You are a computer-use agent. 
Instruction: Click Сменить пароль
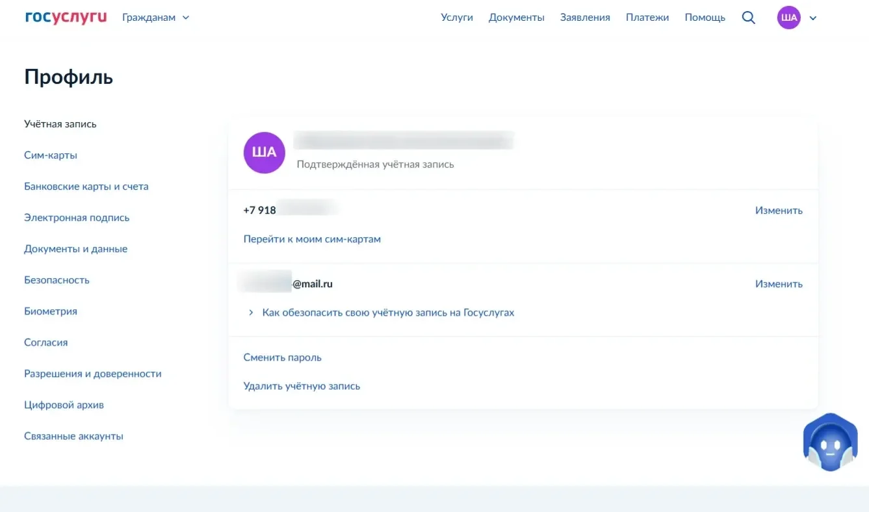pyautogui.click(x=282, y=357)
